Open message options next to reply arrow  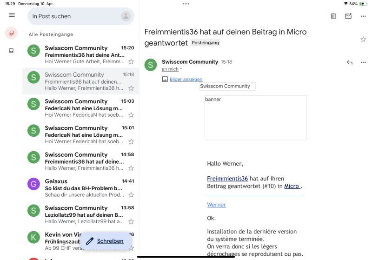click(363, 62)
